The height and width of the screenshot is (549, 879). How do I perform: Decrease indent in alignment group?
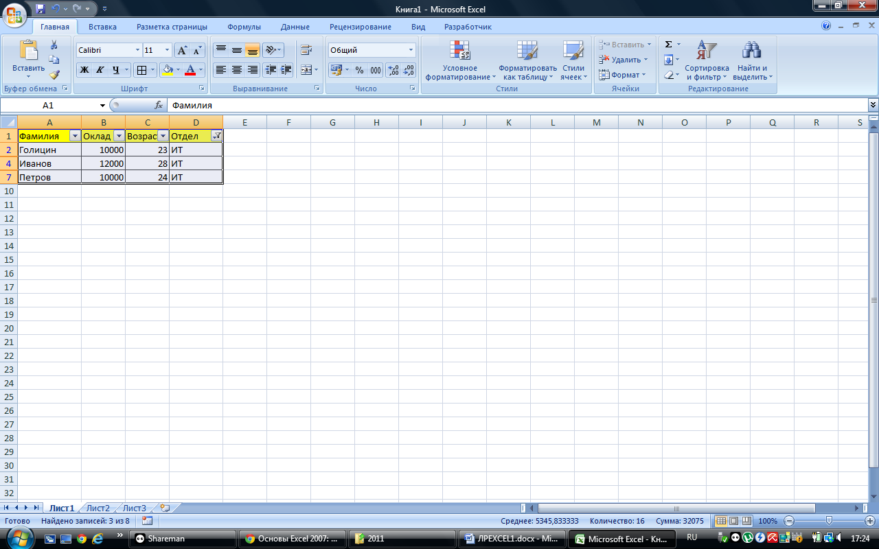tap(271, 70)
